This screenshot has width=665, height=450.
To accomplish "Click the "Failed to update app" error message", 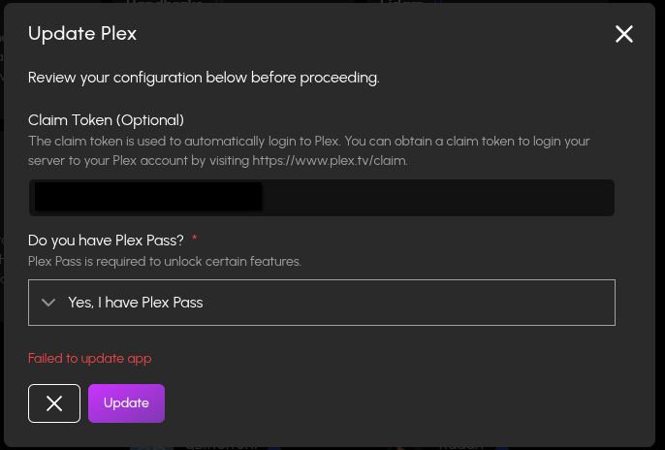I will tap(89, 358).
